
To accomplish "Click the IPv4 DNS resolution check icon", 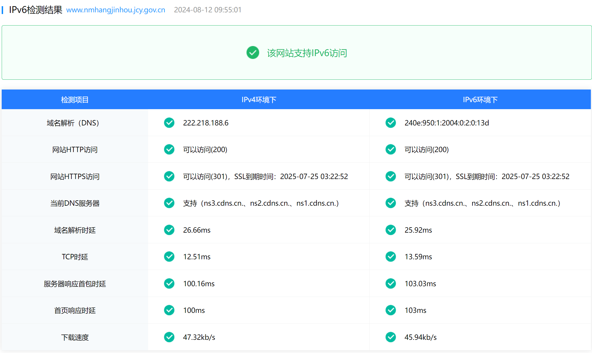I will click(169, 123).
